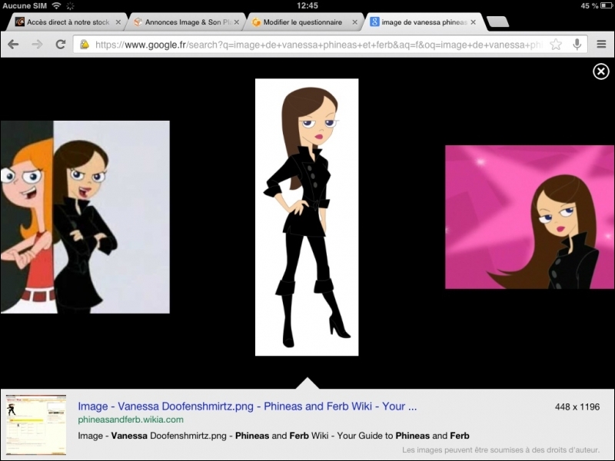
Task: Click the '448 x 1196' image size text
Action: point(577,407)
